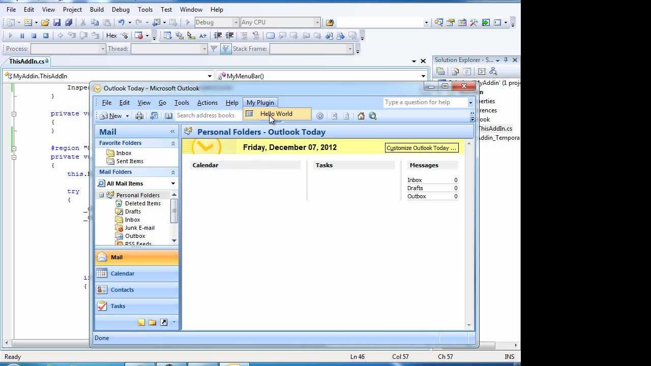Switch to Calendar in navigation pane
651x366 pixels.
click(136, 273)
